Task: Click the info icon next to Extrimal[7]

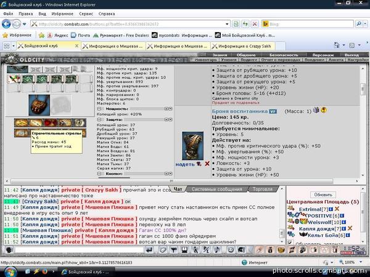Action: point(331,209)
